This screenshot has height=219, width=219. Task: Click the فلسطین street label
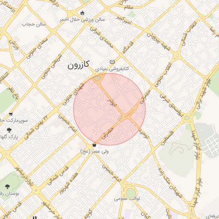(167, 138)
